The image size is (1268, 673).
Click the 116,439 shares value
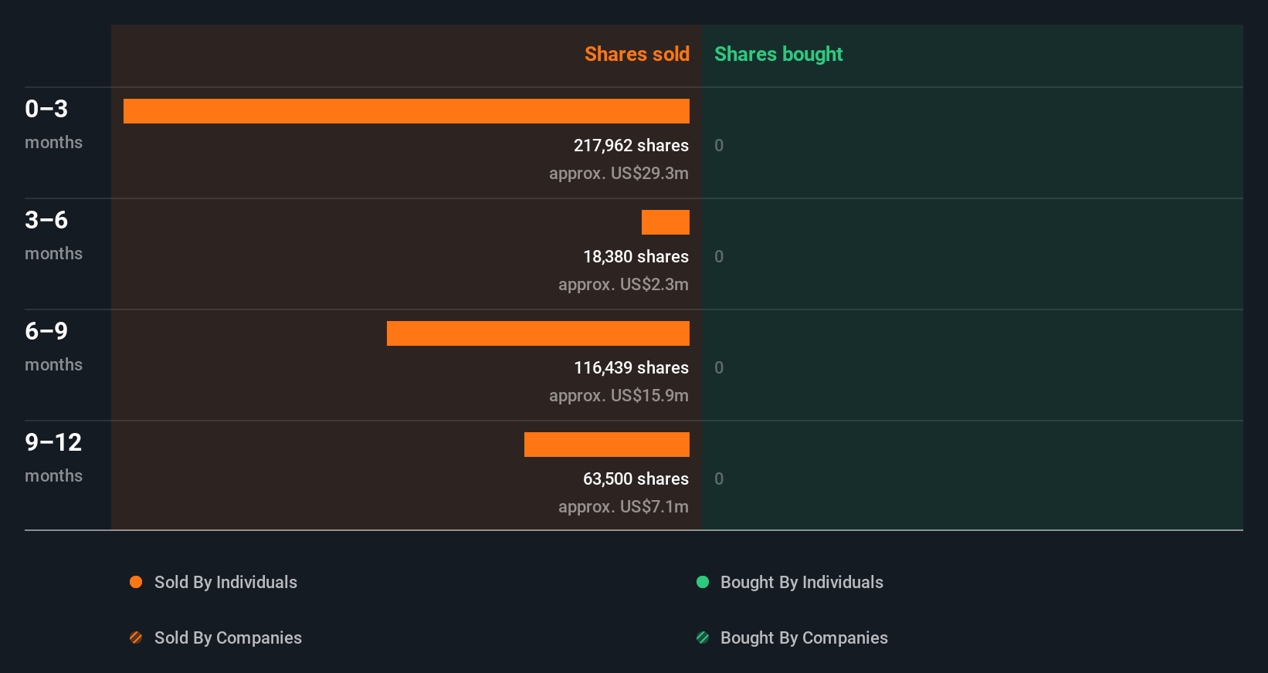click(631, 367)
